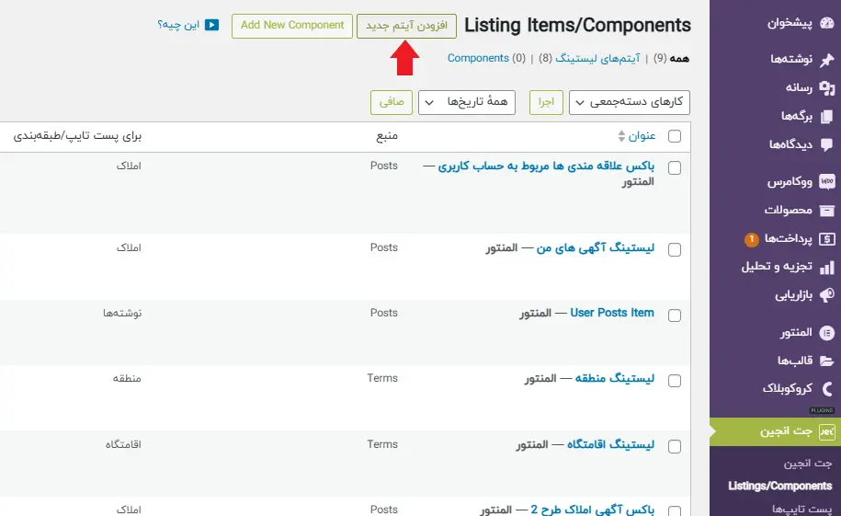Open the کارهای دسته‌جمعی bulk actions dropdown
841x516 pixels.
tap(629, 102)
